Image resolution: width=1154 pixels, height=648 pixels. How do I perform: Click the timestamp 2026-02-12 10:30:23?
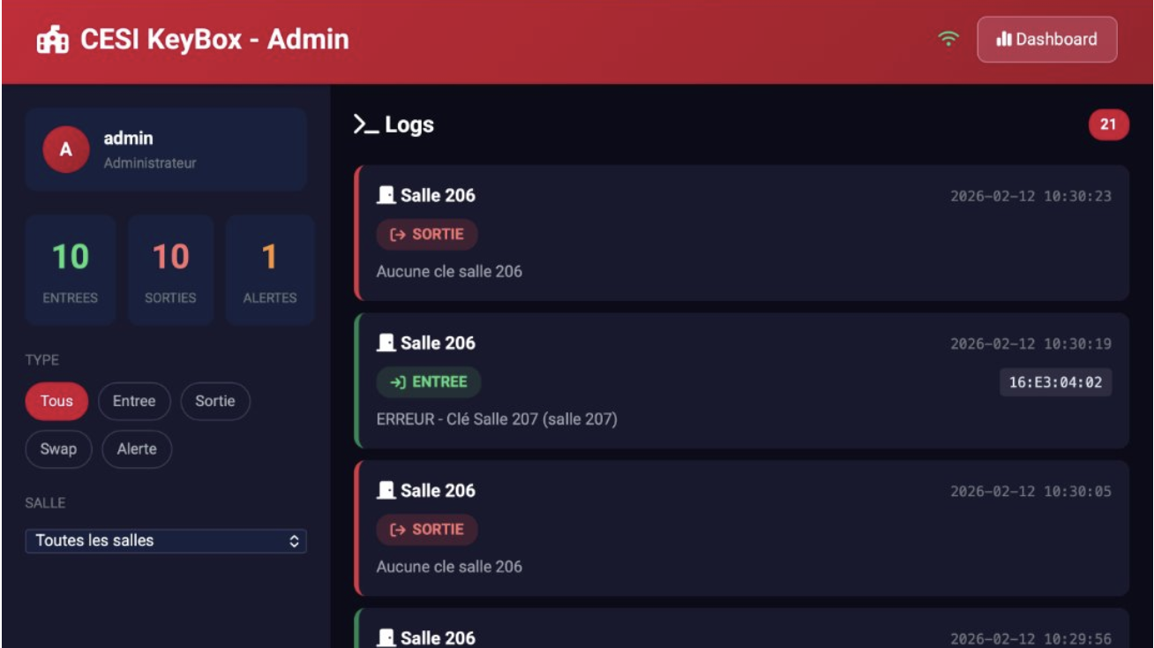point(1030,196)
